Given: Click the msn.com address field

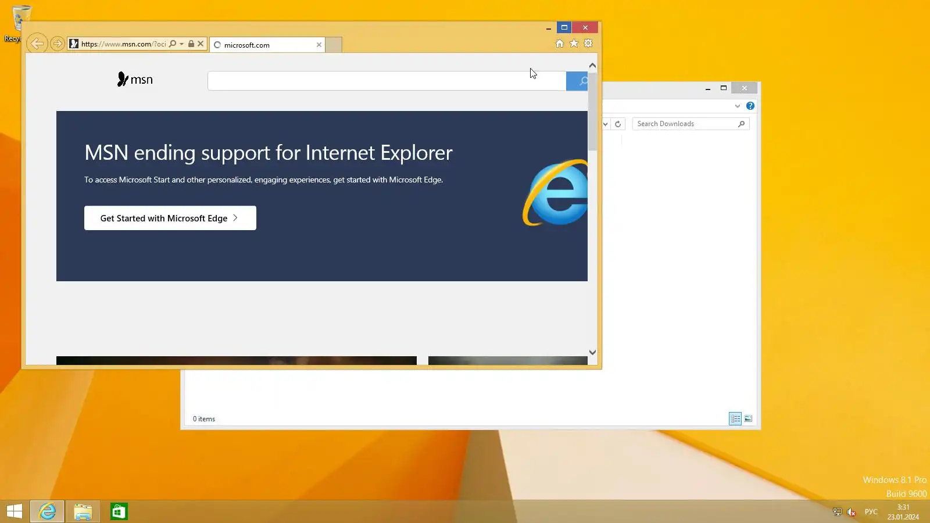Looking at the screenshot, I should click(123, 44).
